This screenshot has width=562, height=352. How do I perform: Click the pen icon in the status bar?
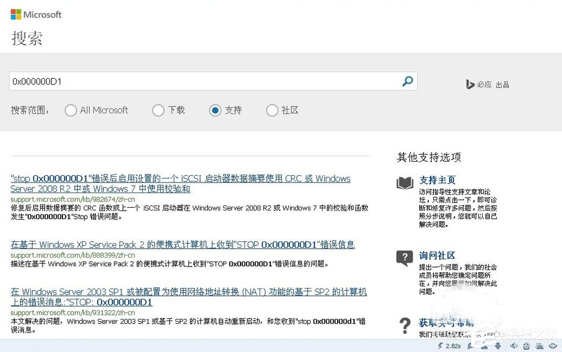point(470,347)
